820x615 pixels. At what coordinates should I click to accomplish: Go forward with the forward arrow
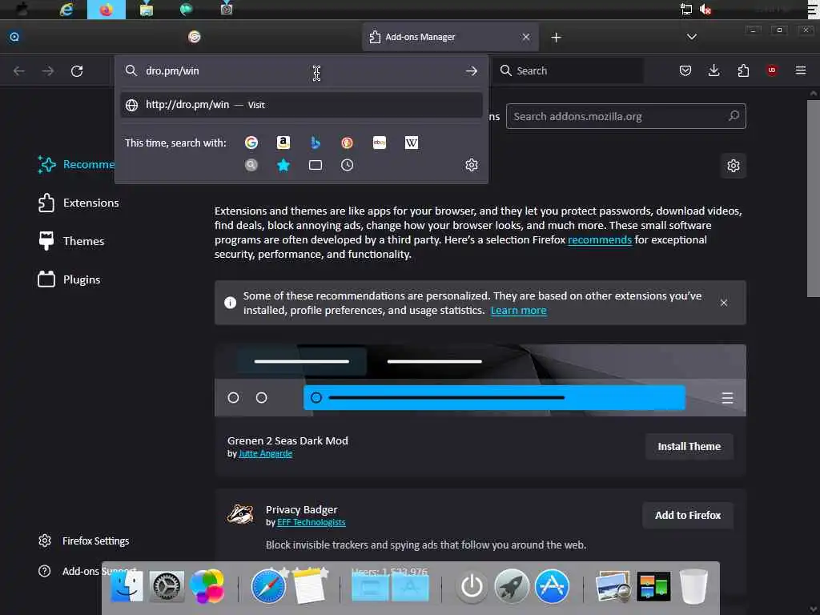coord(47,71)
